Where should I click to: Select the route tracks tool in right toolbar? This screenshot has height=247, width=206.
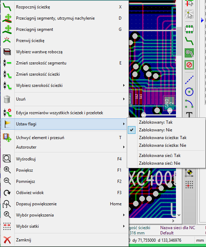point(189,41)
